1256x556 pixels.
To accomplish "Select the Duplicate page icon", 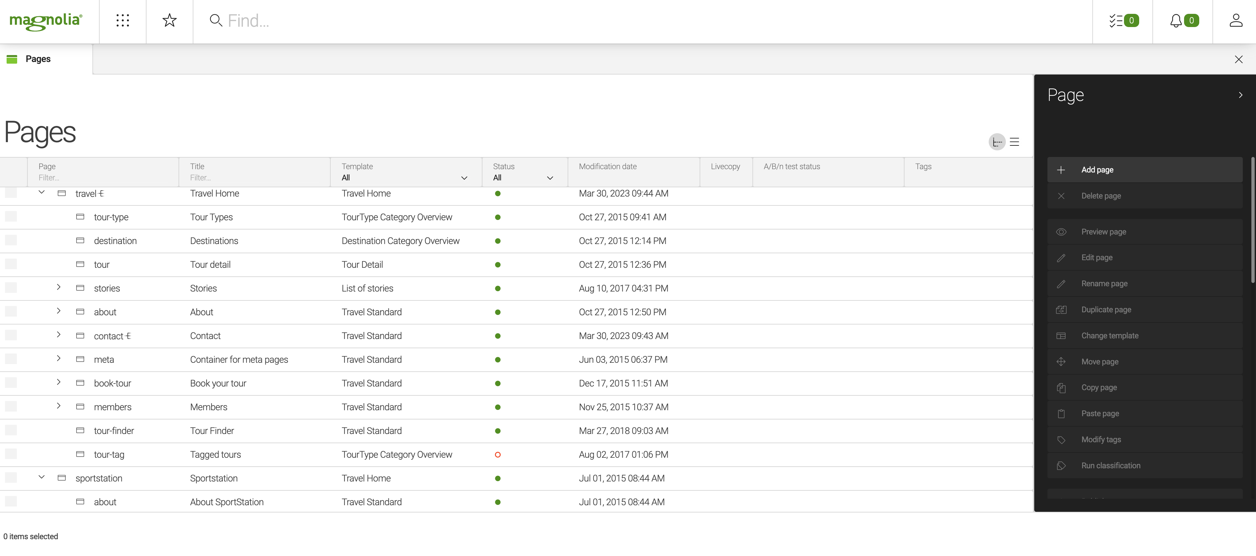I will [x=1061, y=310].
